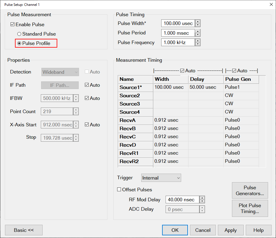Image resolution: width=276 pixels, height=238 pixels.
Task: Click the Plot Pulse Timing button
Action: (x=250, y=208)
